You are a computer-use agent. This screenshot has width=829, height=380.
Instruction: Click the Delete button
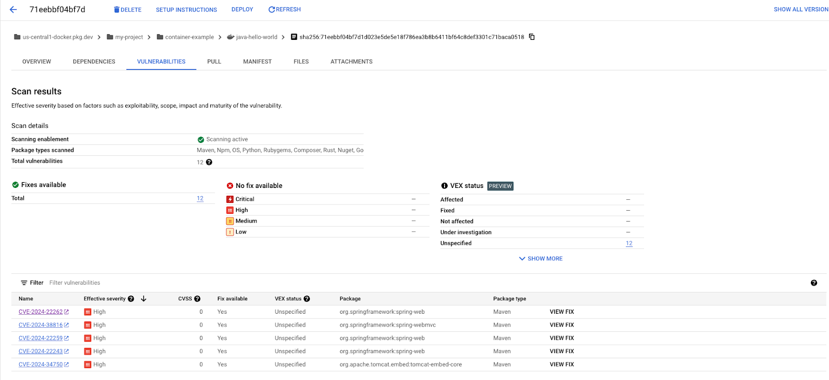127,10
